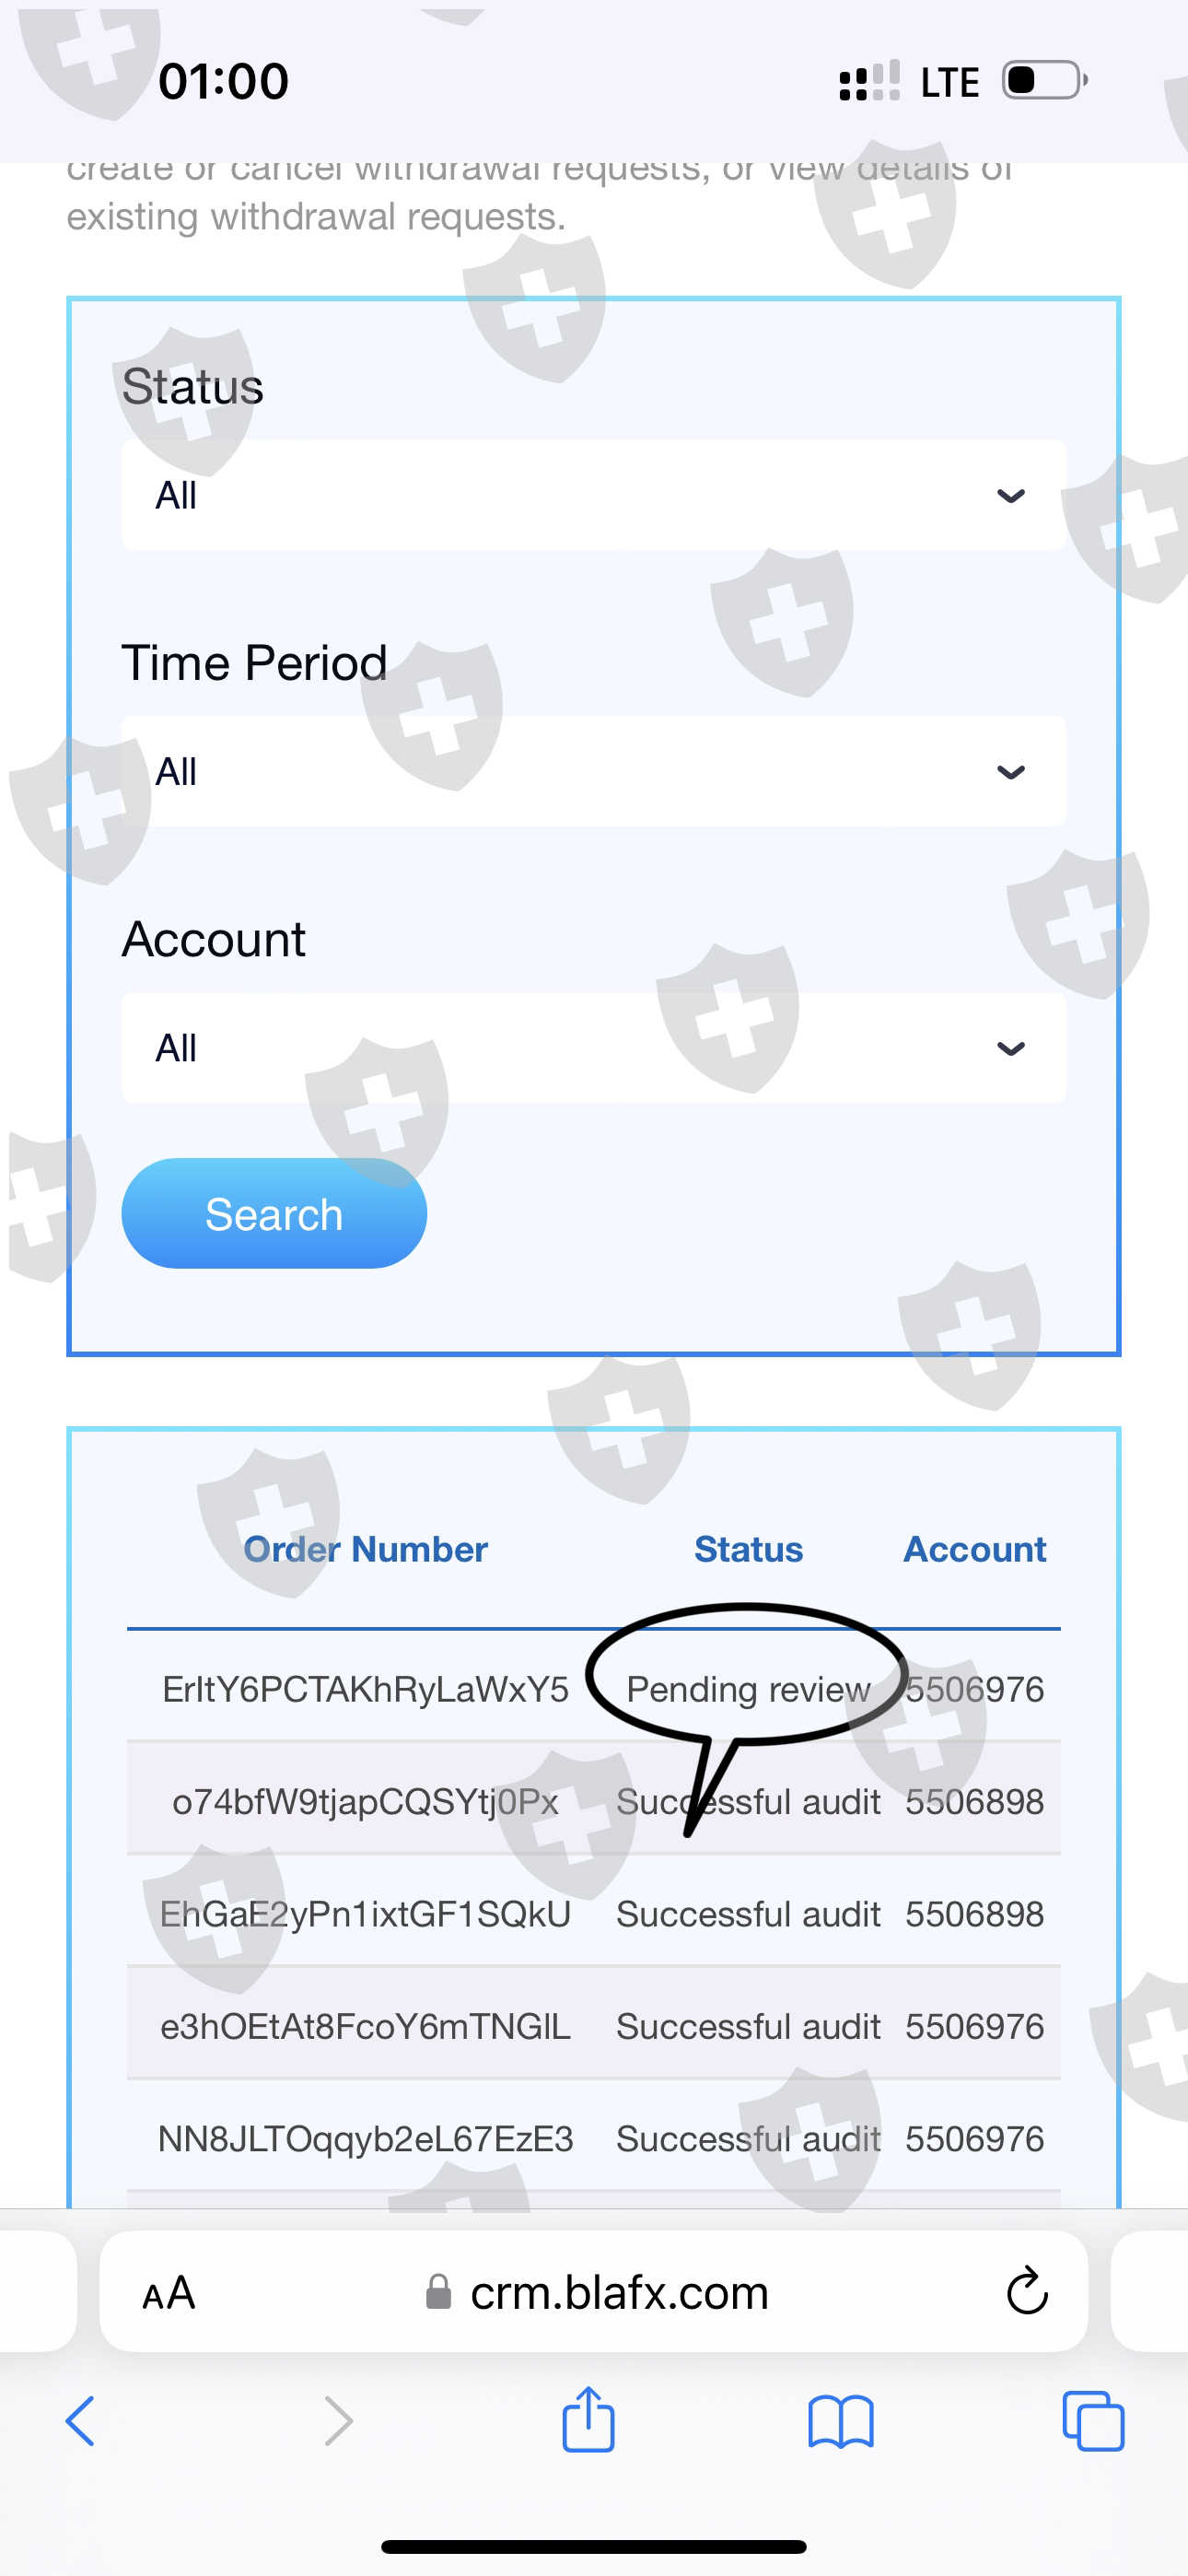Expand the Status dropdown
The height and width of the screenshot is (2576, 1188).
point(593,495)
